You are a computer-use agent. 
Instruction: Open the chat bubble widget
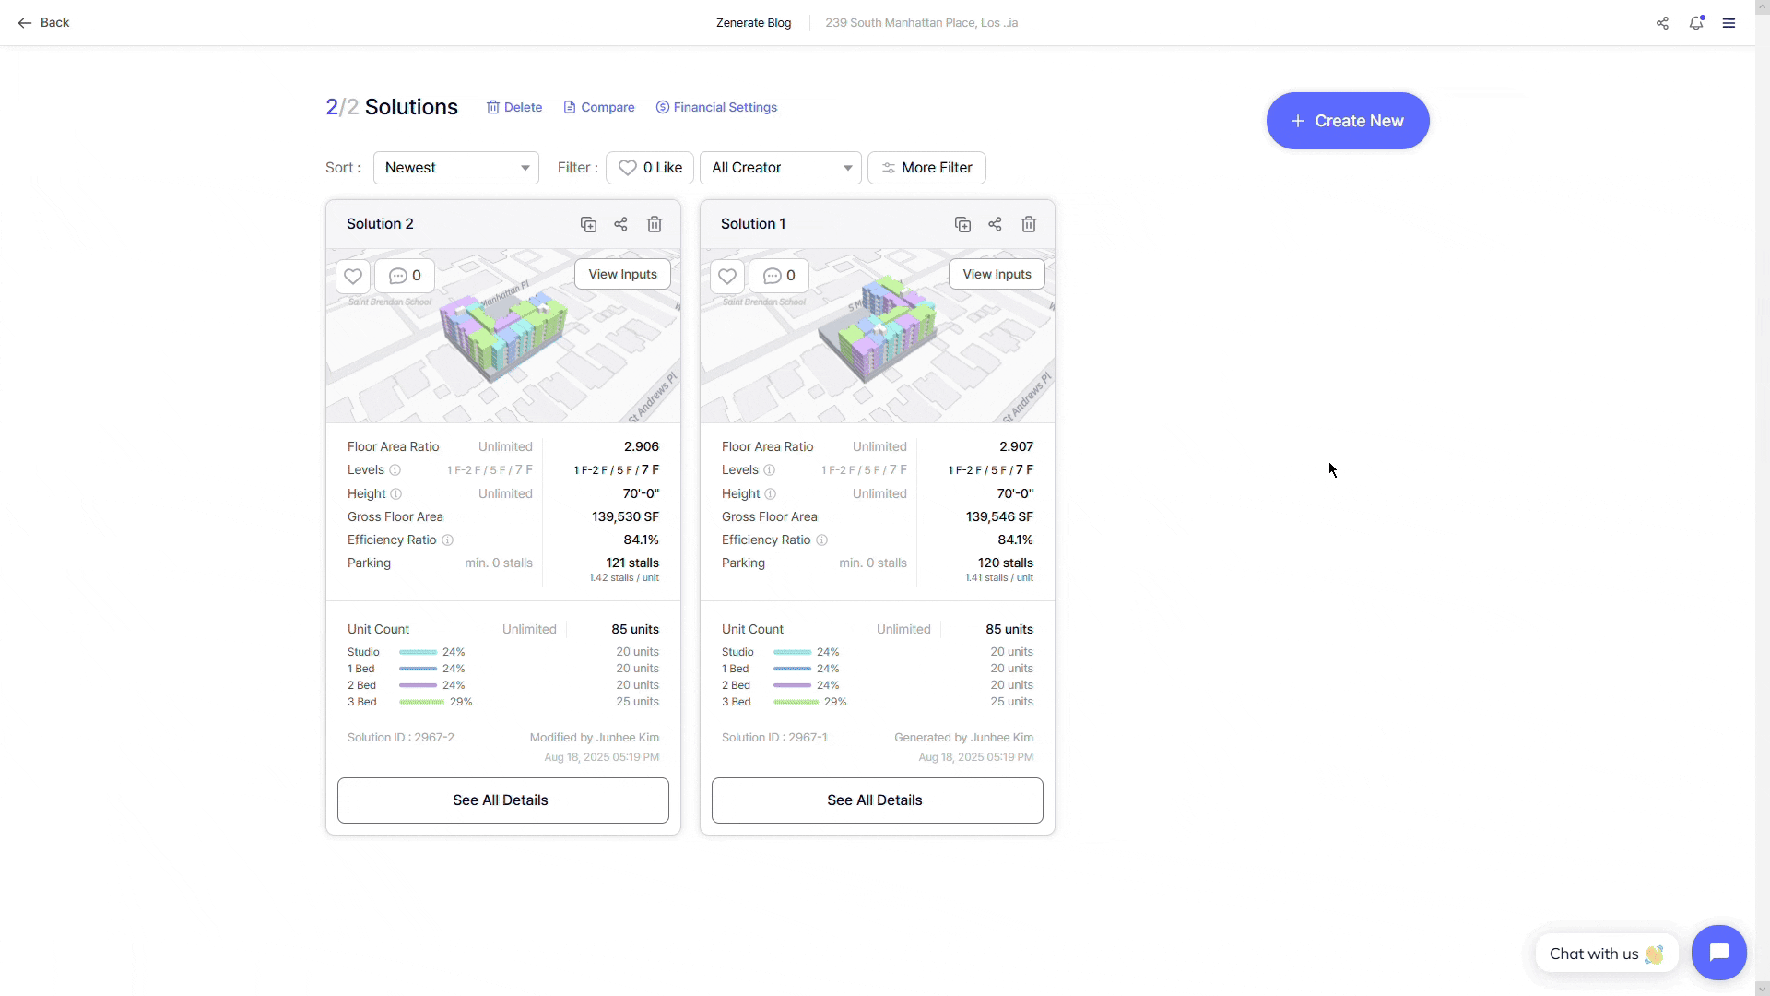1719,953
